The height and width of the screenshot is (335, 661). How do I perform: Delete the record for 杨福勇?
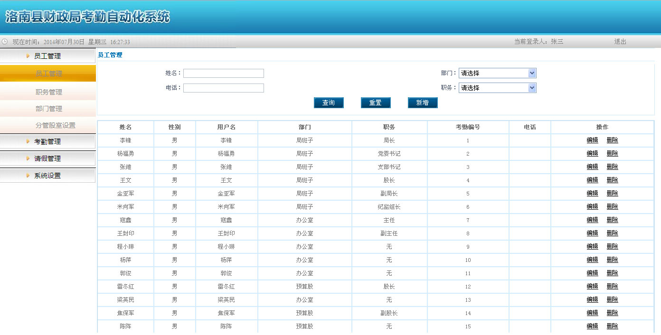[x=612, y=153]
